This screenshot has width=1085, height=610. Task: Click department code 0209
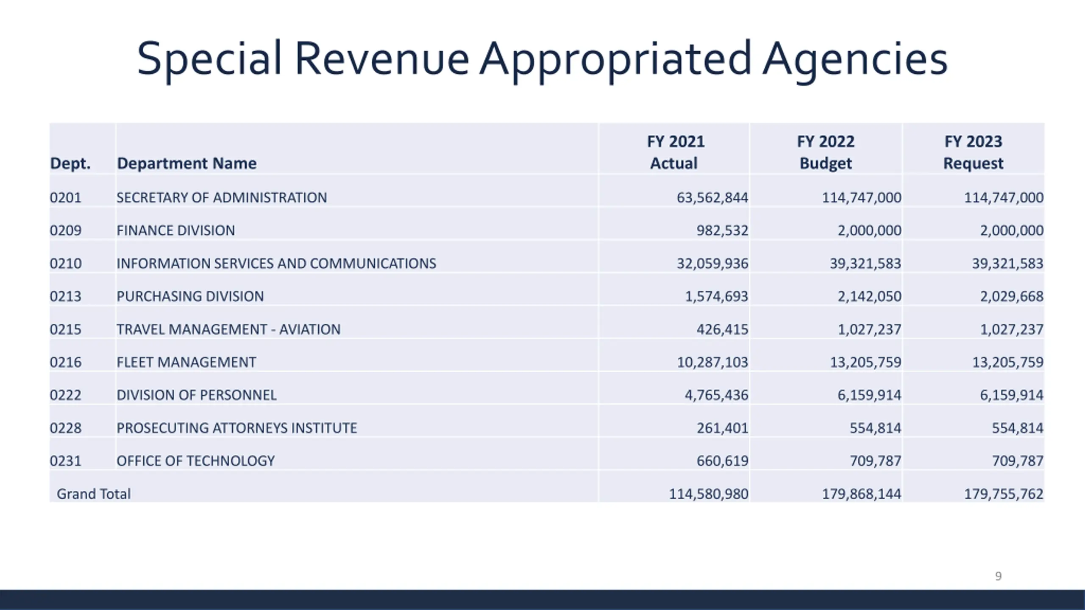[x=65, y=230]
